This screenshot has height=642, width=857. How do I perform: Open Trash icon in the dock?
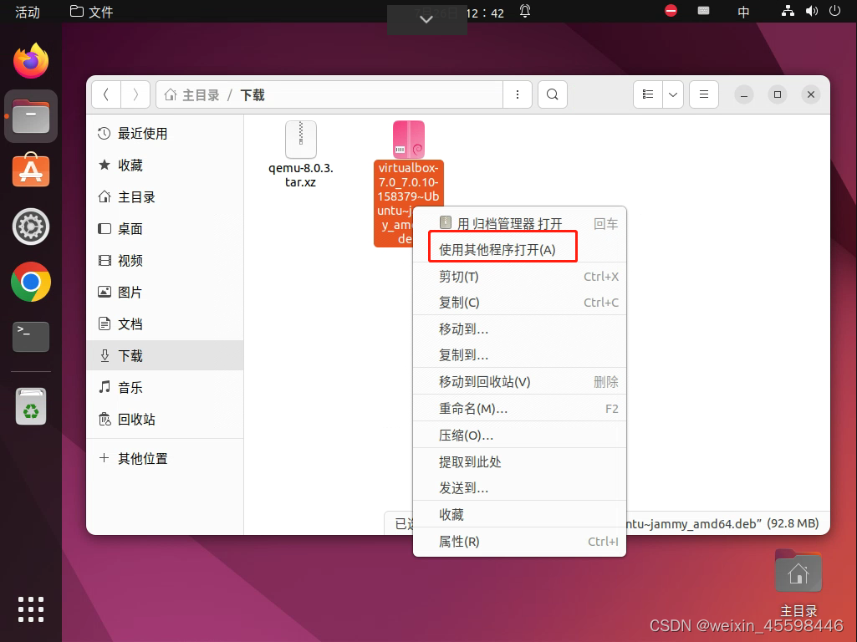tap(31, 406)
